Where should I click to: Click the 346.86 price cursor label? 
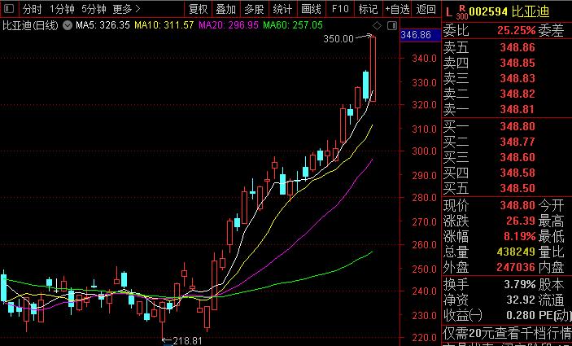tap(420, 35)
